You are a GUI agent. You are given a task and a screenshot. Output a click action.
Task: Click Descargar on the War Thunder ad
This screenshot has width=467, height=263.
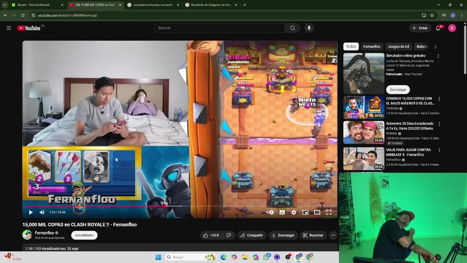click(x=398, y=89)
